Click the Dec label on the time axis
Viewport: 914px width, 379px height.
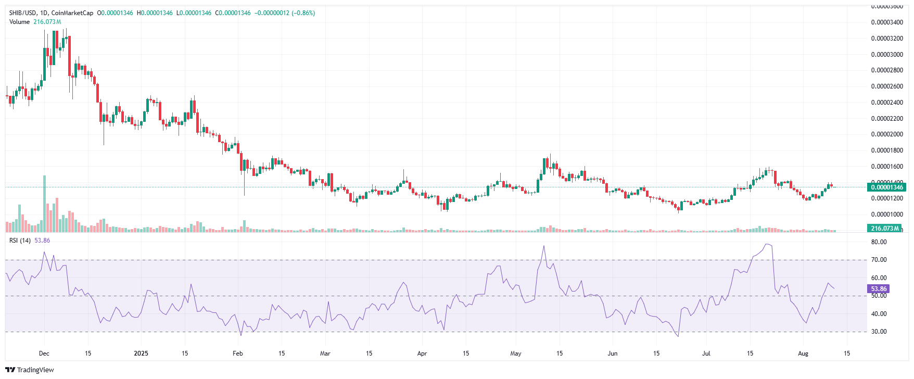point(44,353)
